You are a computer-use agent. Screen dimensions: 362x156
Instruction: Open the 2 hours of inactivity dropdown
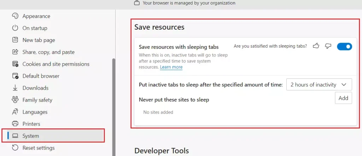click(319, 85)
